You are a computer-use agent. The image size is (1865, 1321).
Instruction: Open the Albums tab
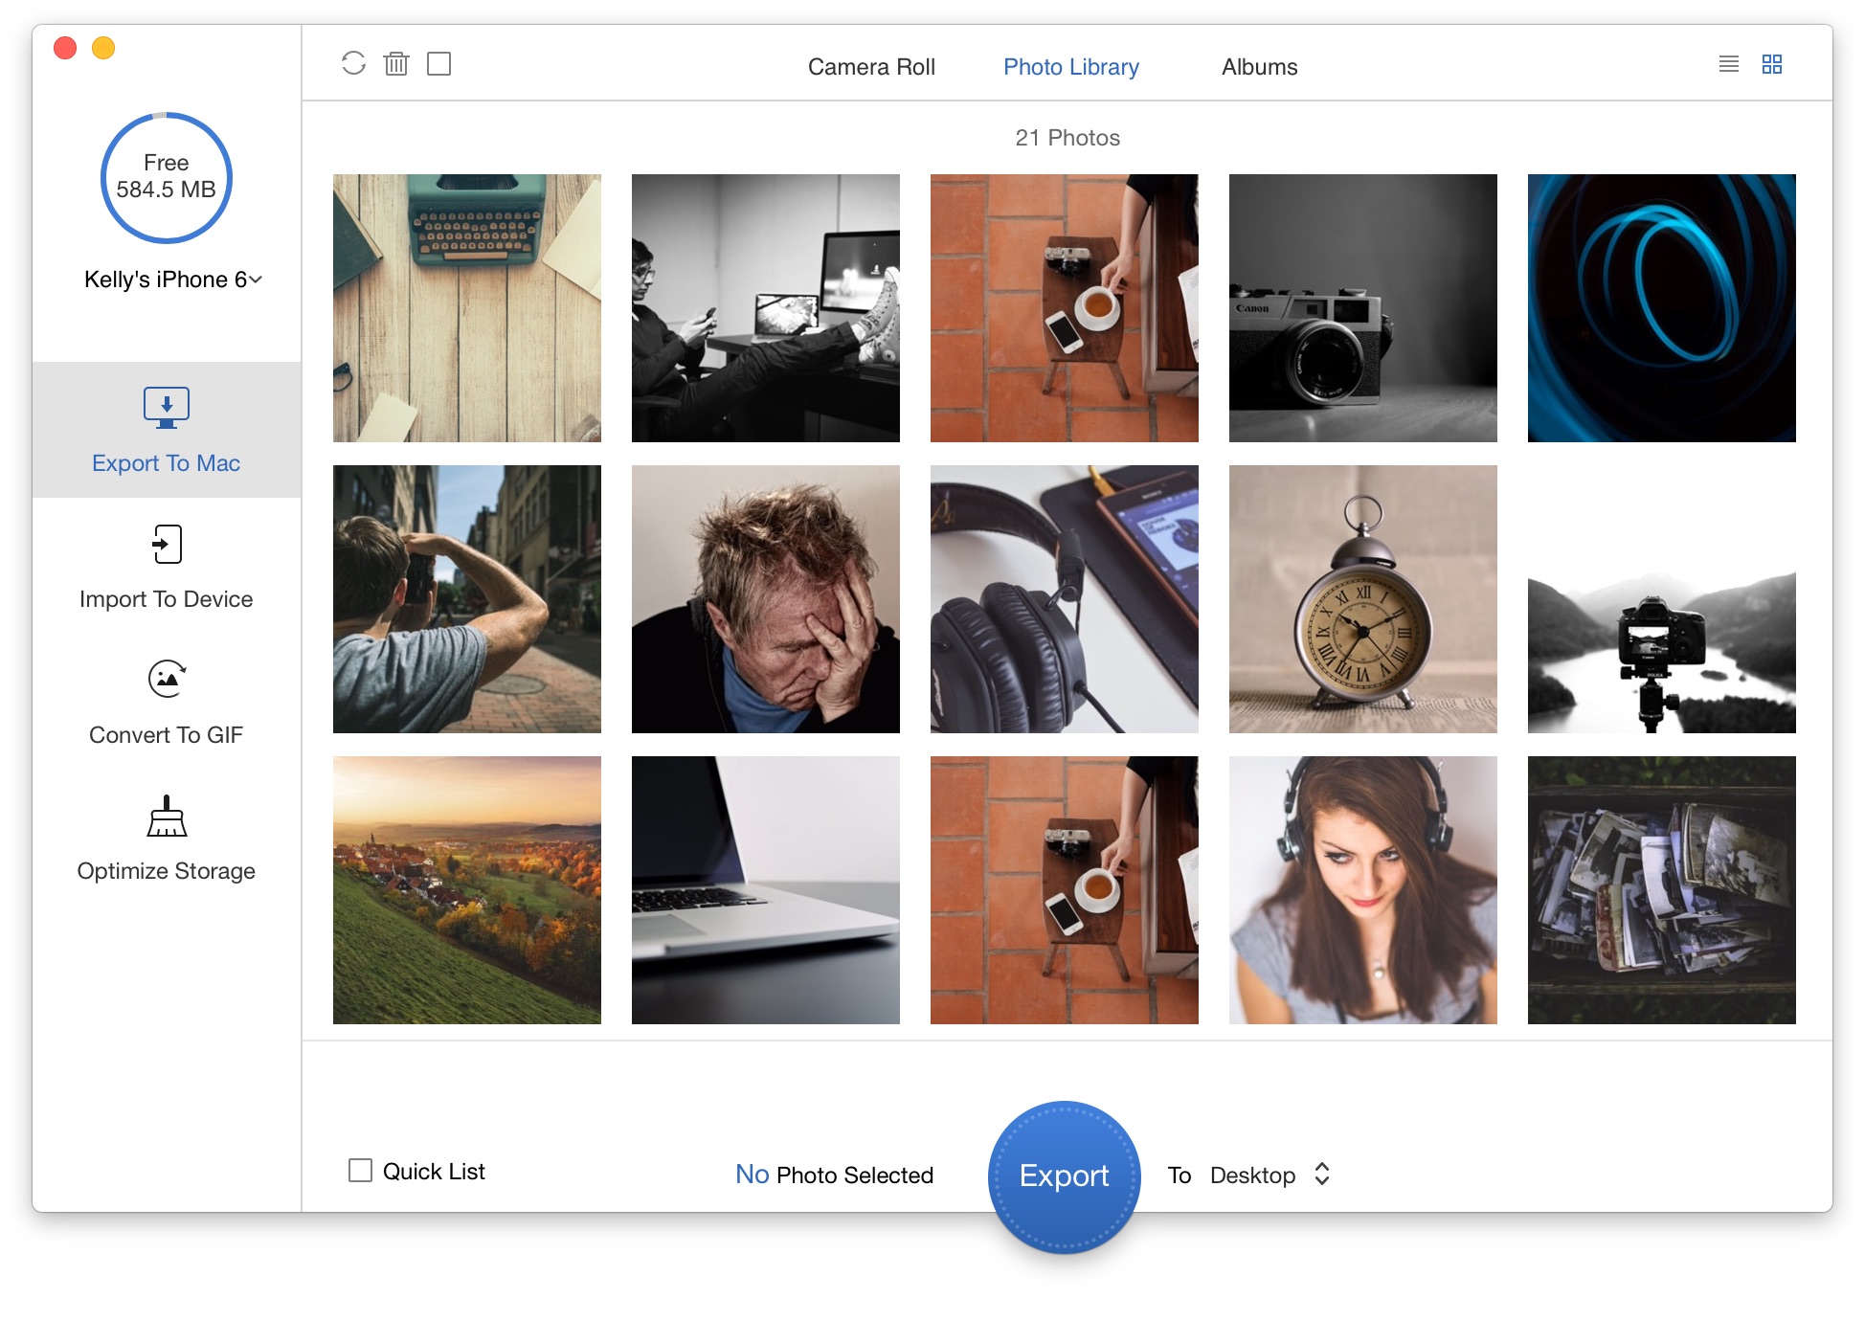click(1259, 67)
